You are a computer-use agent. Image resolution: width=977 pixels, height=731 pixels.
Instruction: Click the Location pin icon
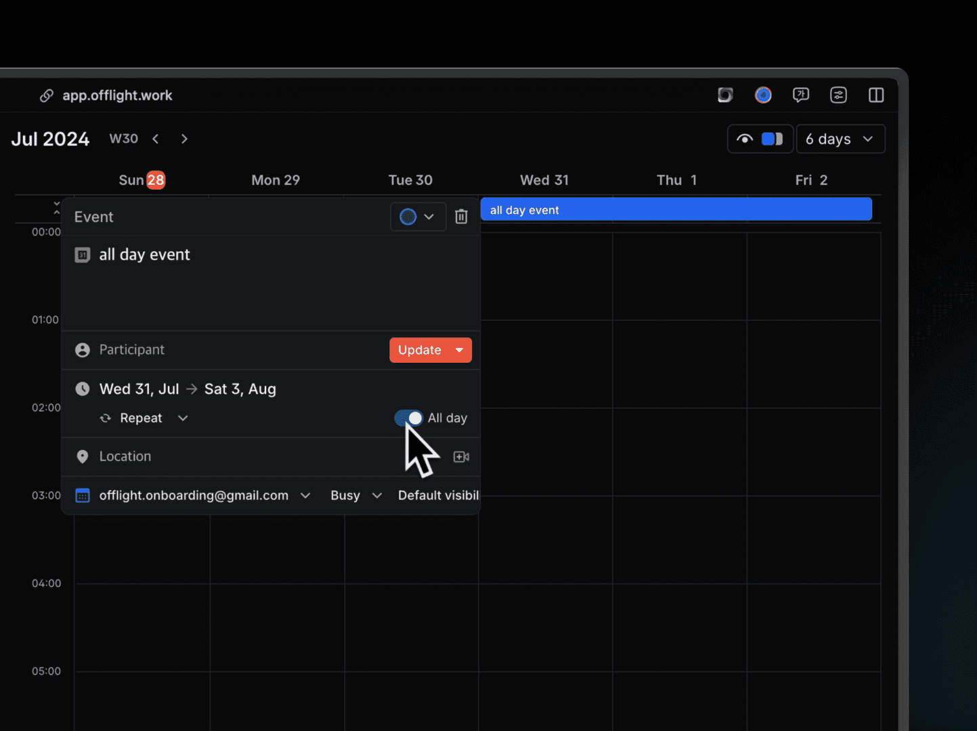[83, 457]
